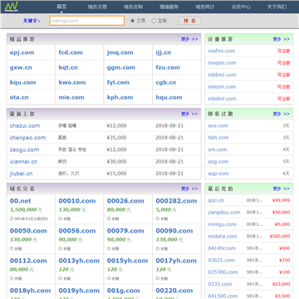Open newly listed xiannai.cn
299x299 pixels.
pos(23,162)
